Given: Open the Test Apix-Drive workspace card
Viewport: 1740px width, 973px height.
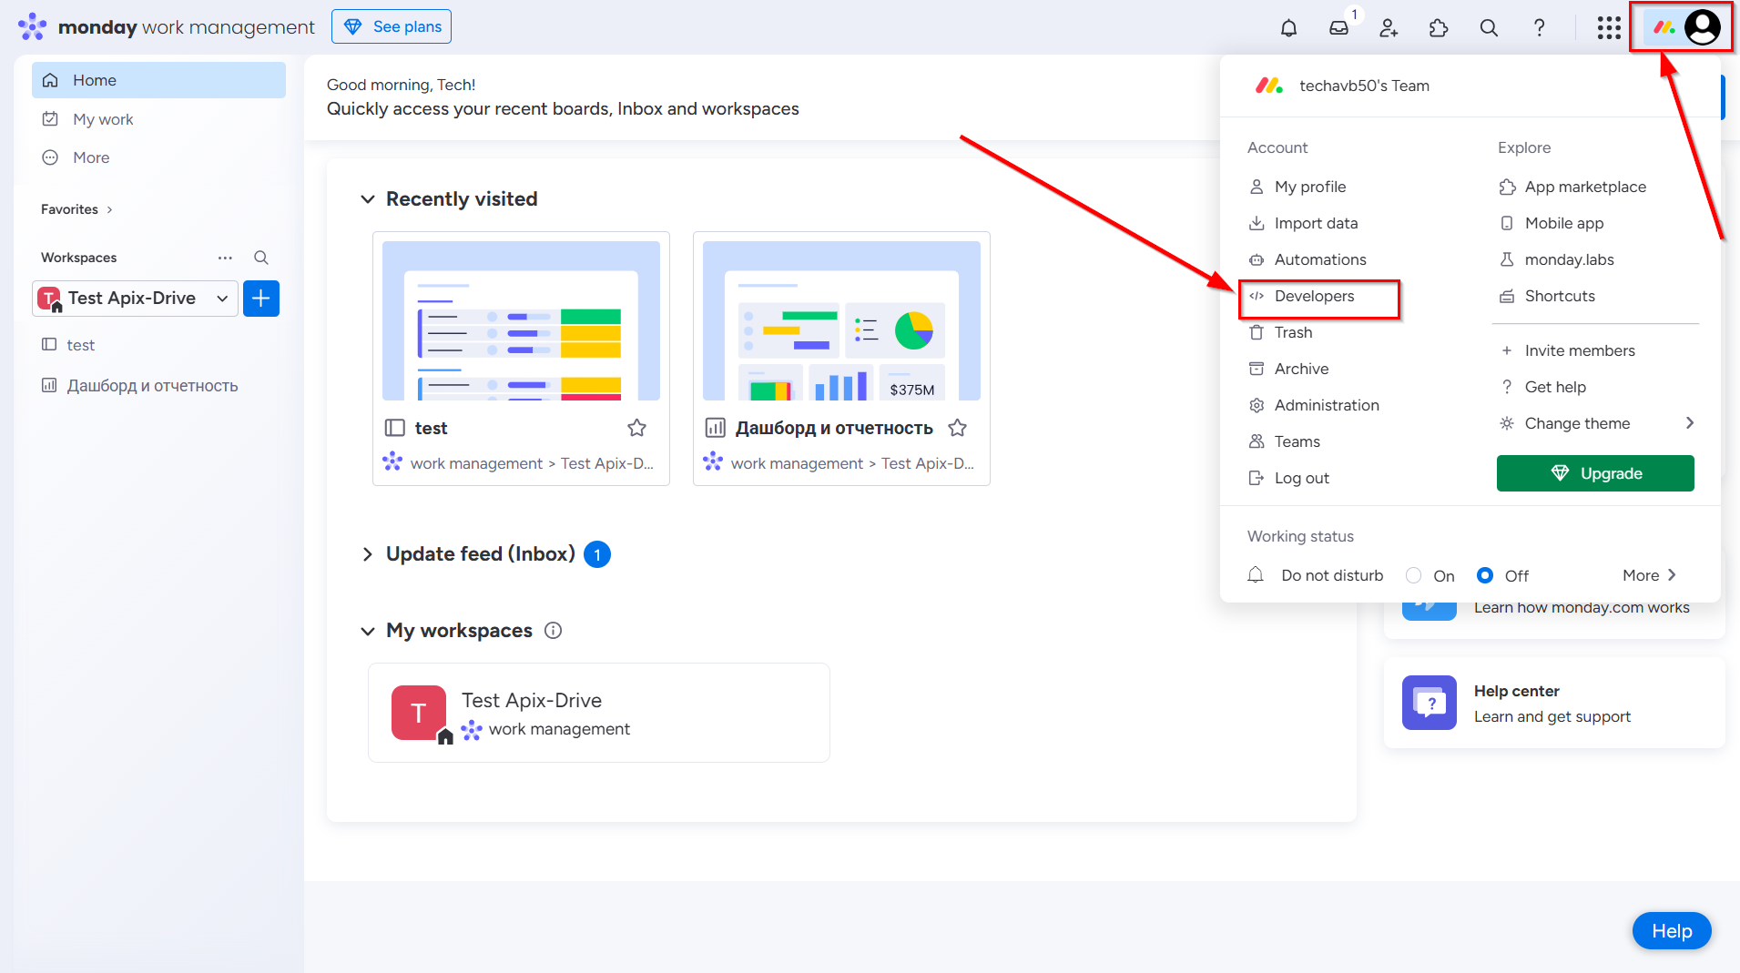Looking at the screenshot, I should click(x=599, y=713).
